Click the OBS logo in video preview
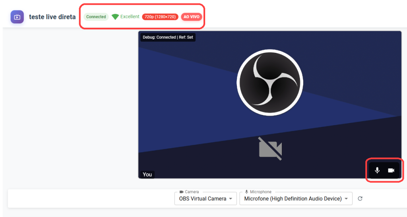The image size is (407, 217). [270, 83]
